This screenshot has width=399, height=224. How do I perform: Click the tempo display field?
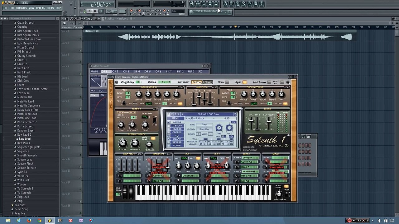point(111,11)
